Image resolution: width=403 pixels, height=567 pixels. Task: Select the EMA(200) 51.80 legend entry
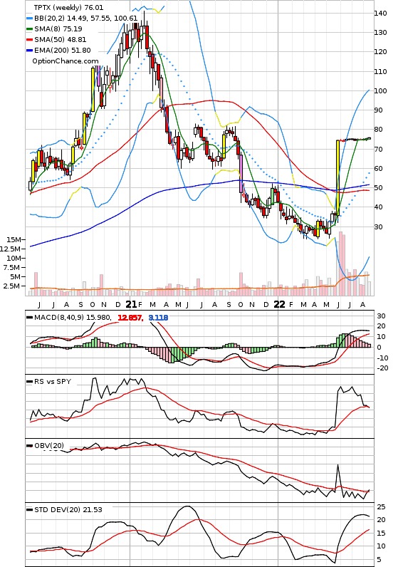tap(63, 51)
